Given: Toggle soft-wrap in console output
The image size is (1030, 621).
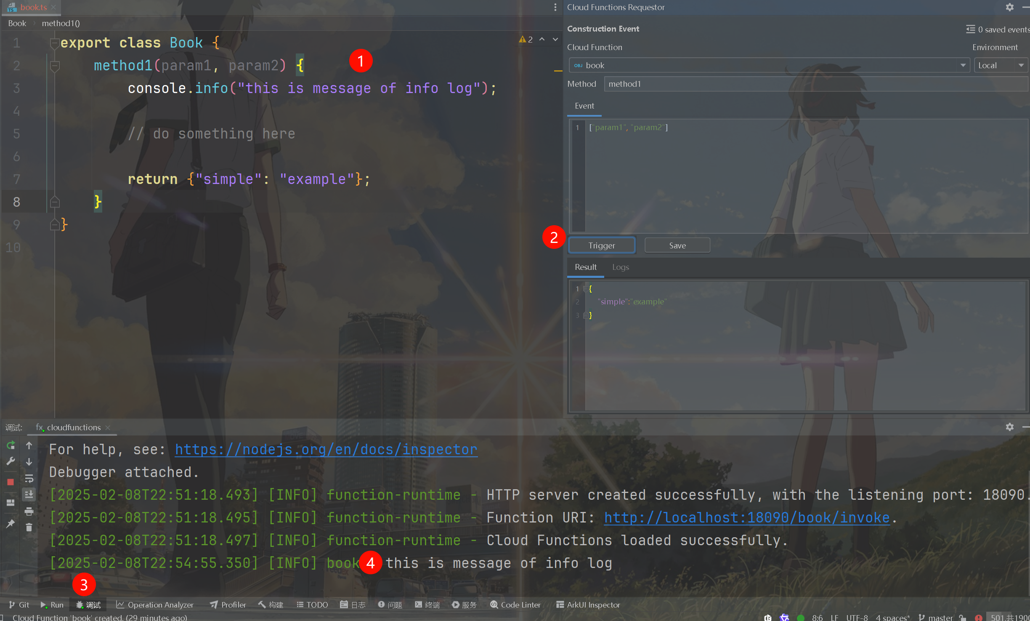Looking at the screenshot, I should [x=29, y=479].
